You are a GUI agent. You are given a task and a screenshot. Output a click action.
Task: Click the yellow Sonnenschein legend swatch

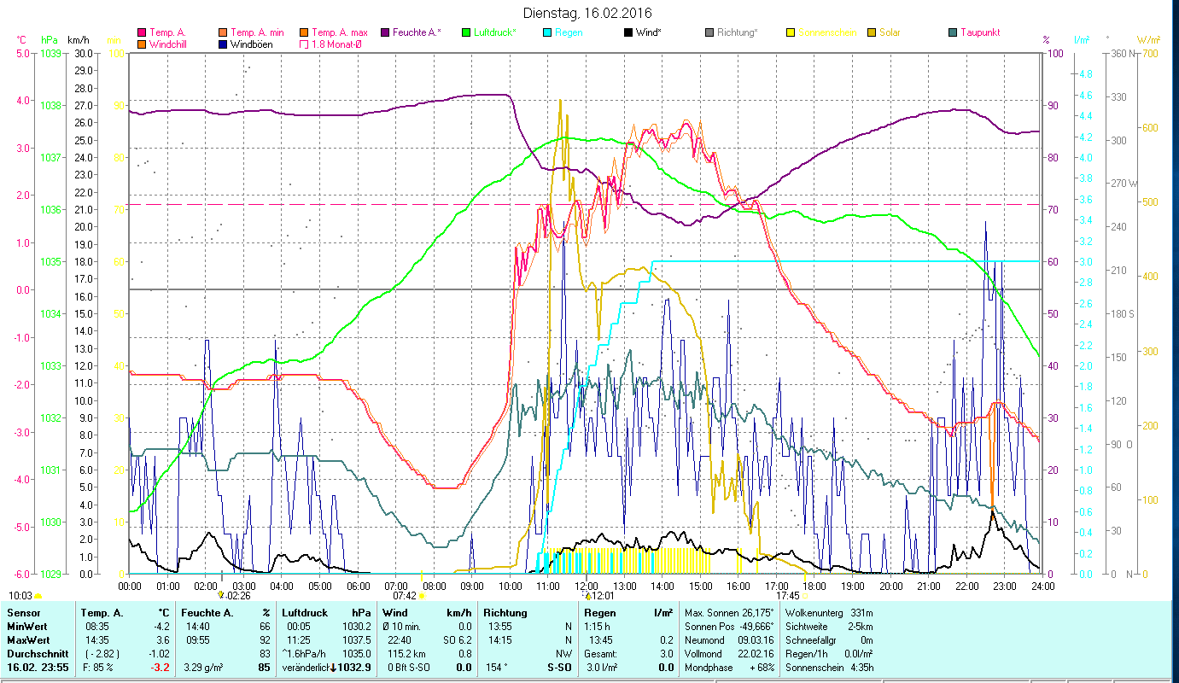click(790, 32)
